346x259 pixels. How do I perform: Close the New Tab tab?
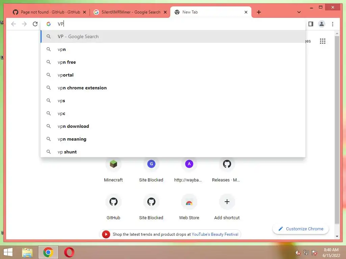coord(246,12)
